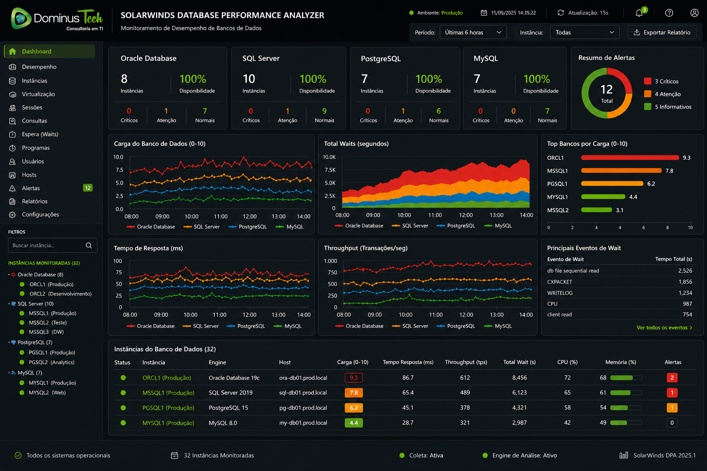Toggle Oracle Database legend in Carga chart
This screenshot has height=471, width=707.
tap(151, 227)
